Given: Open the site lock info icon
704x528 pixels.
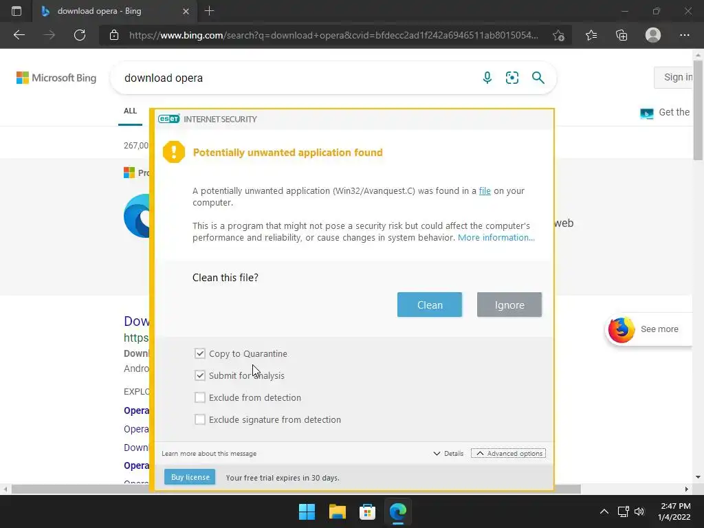Looking at the screenshot, I should [x=114, y=35].
